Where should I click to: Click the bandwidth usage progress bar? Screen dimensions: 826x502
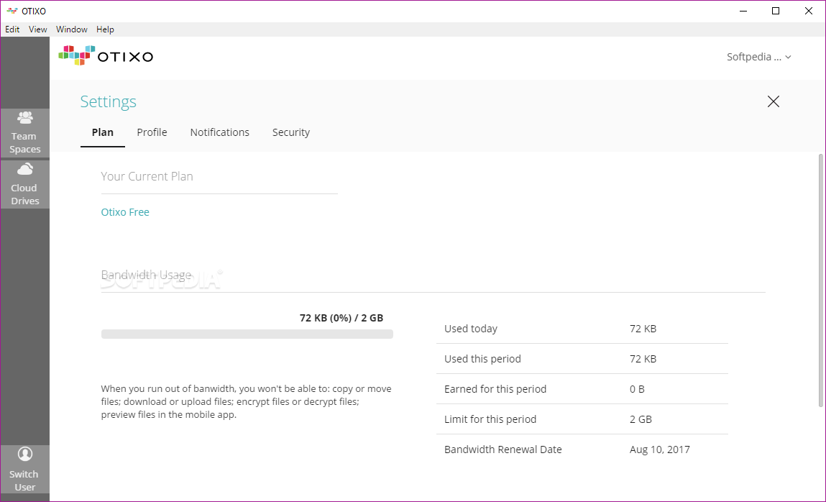tap(247, 334)
